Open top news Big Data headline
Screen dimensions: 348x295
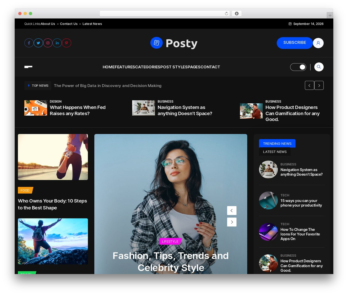pyautogui.click(x=108, y=85)
